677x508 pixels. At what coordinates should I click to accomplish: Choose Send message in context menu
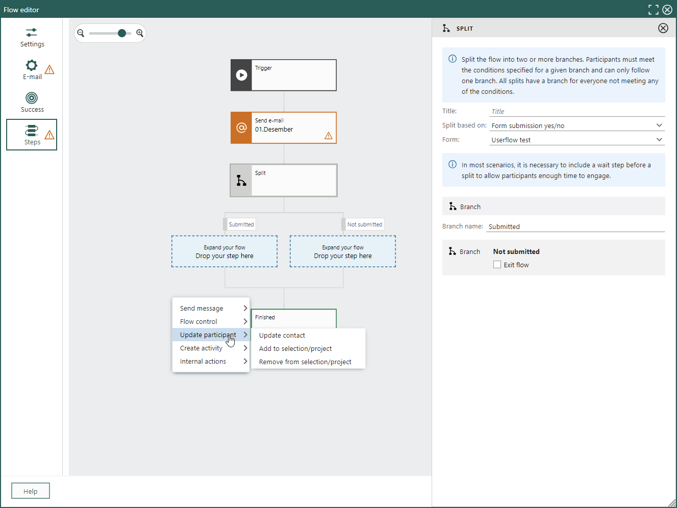(x=211, y=308)
